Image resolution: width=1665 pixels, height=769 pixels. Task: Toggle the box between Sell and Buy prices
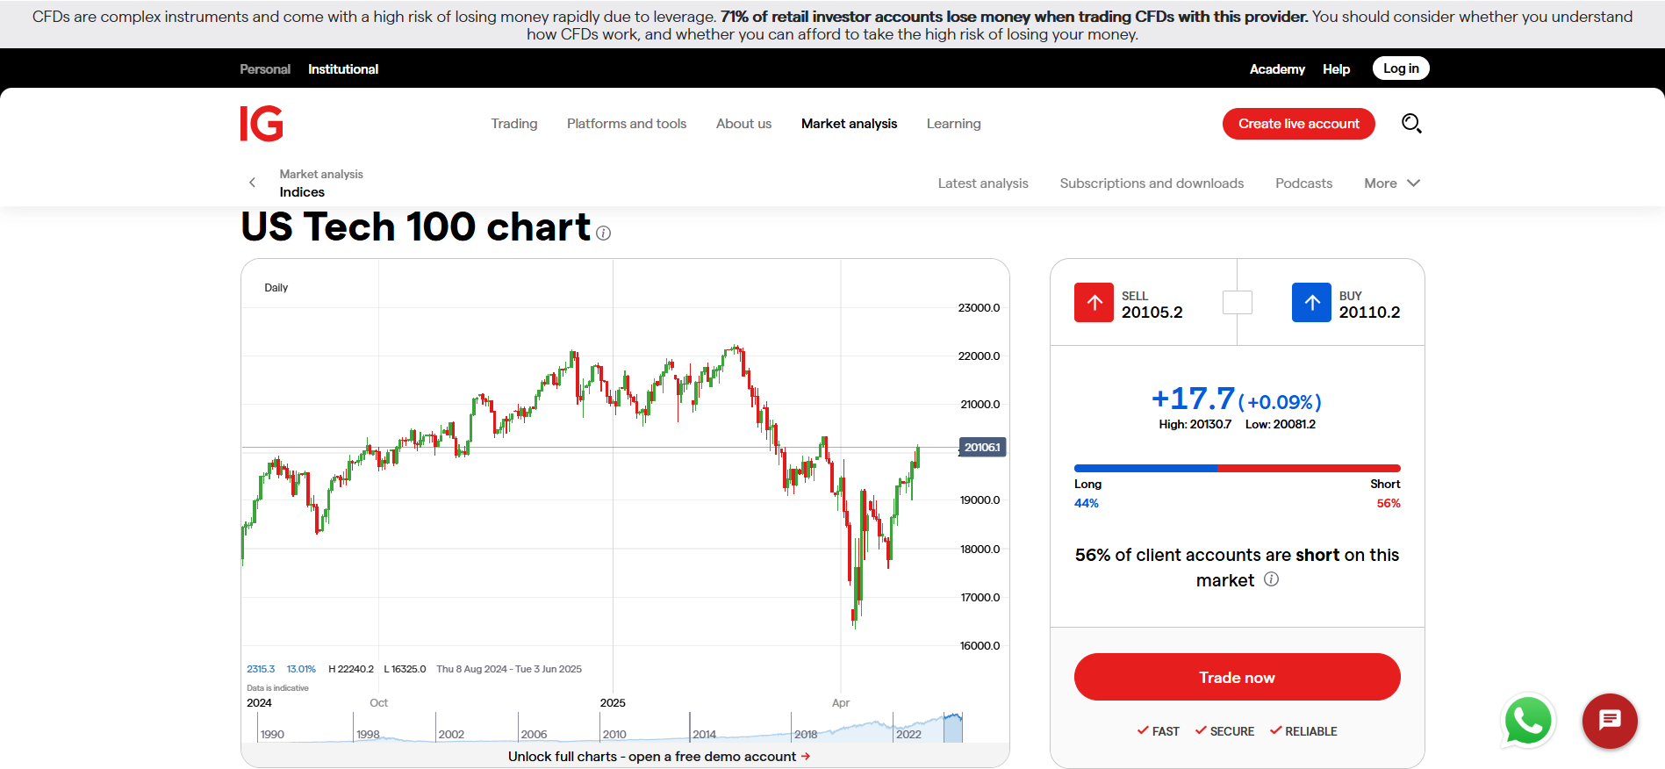1237,302
